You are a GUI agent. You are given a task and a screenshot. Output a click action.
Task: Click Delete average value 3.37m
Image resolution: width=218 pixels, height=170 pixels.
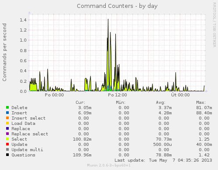click(165, 108)
